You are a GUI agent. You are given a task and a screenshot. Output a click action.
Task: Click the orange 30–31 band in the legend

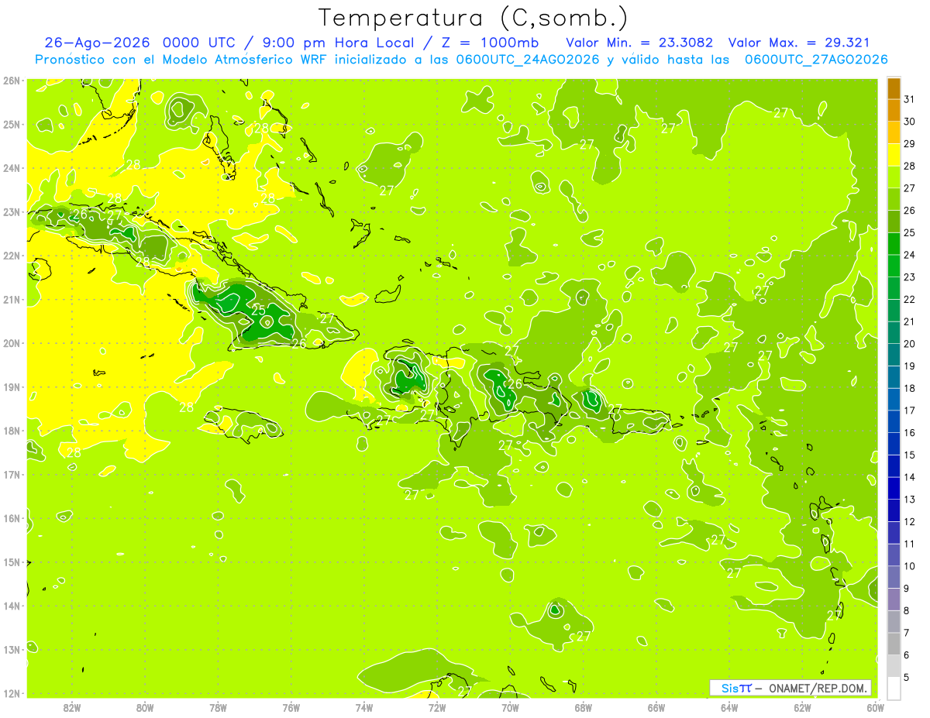[893, 111]
